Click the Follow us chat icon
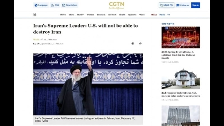This screenshot has width=224, height=126. click(178, 5)
